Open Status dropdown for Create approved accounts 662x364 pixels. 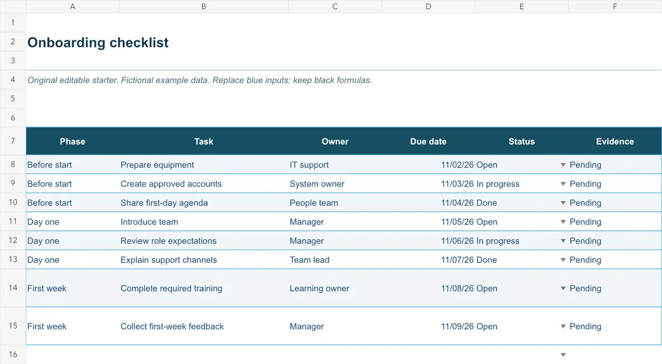tap(563, 184)
